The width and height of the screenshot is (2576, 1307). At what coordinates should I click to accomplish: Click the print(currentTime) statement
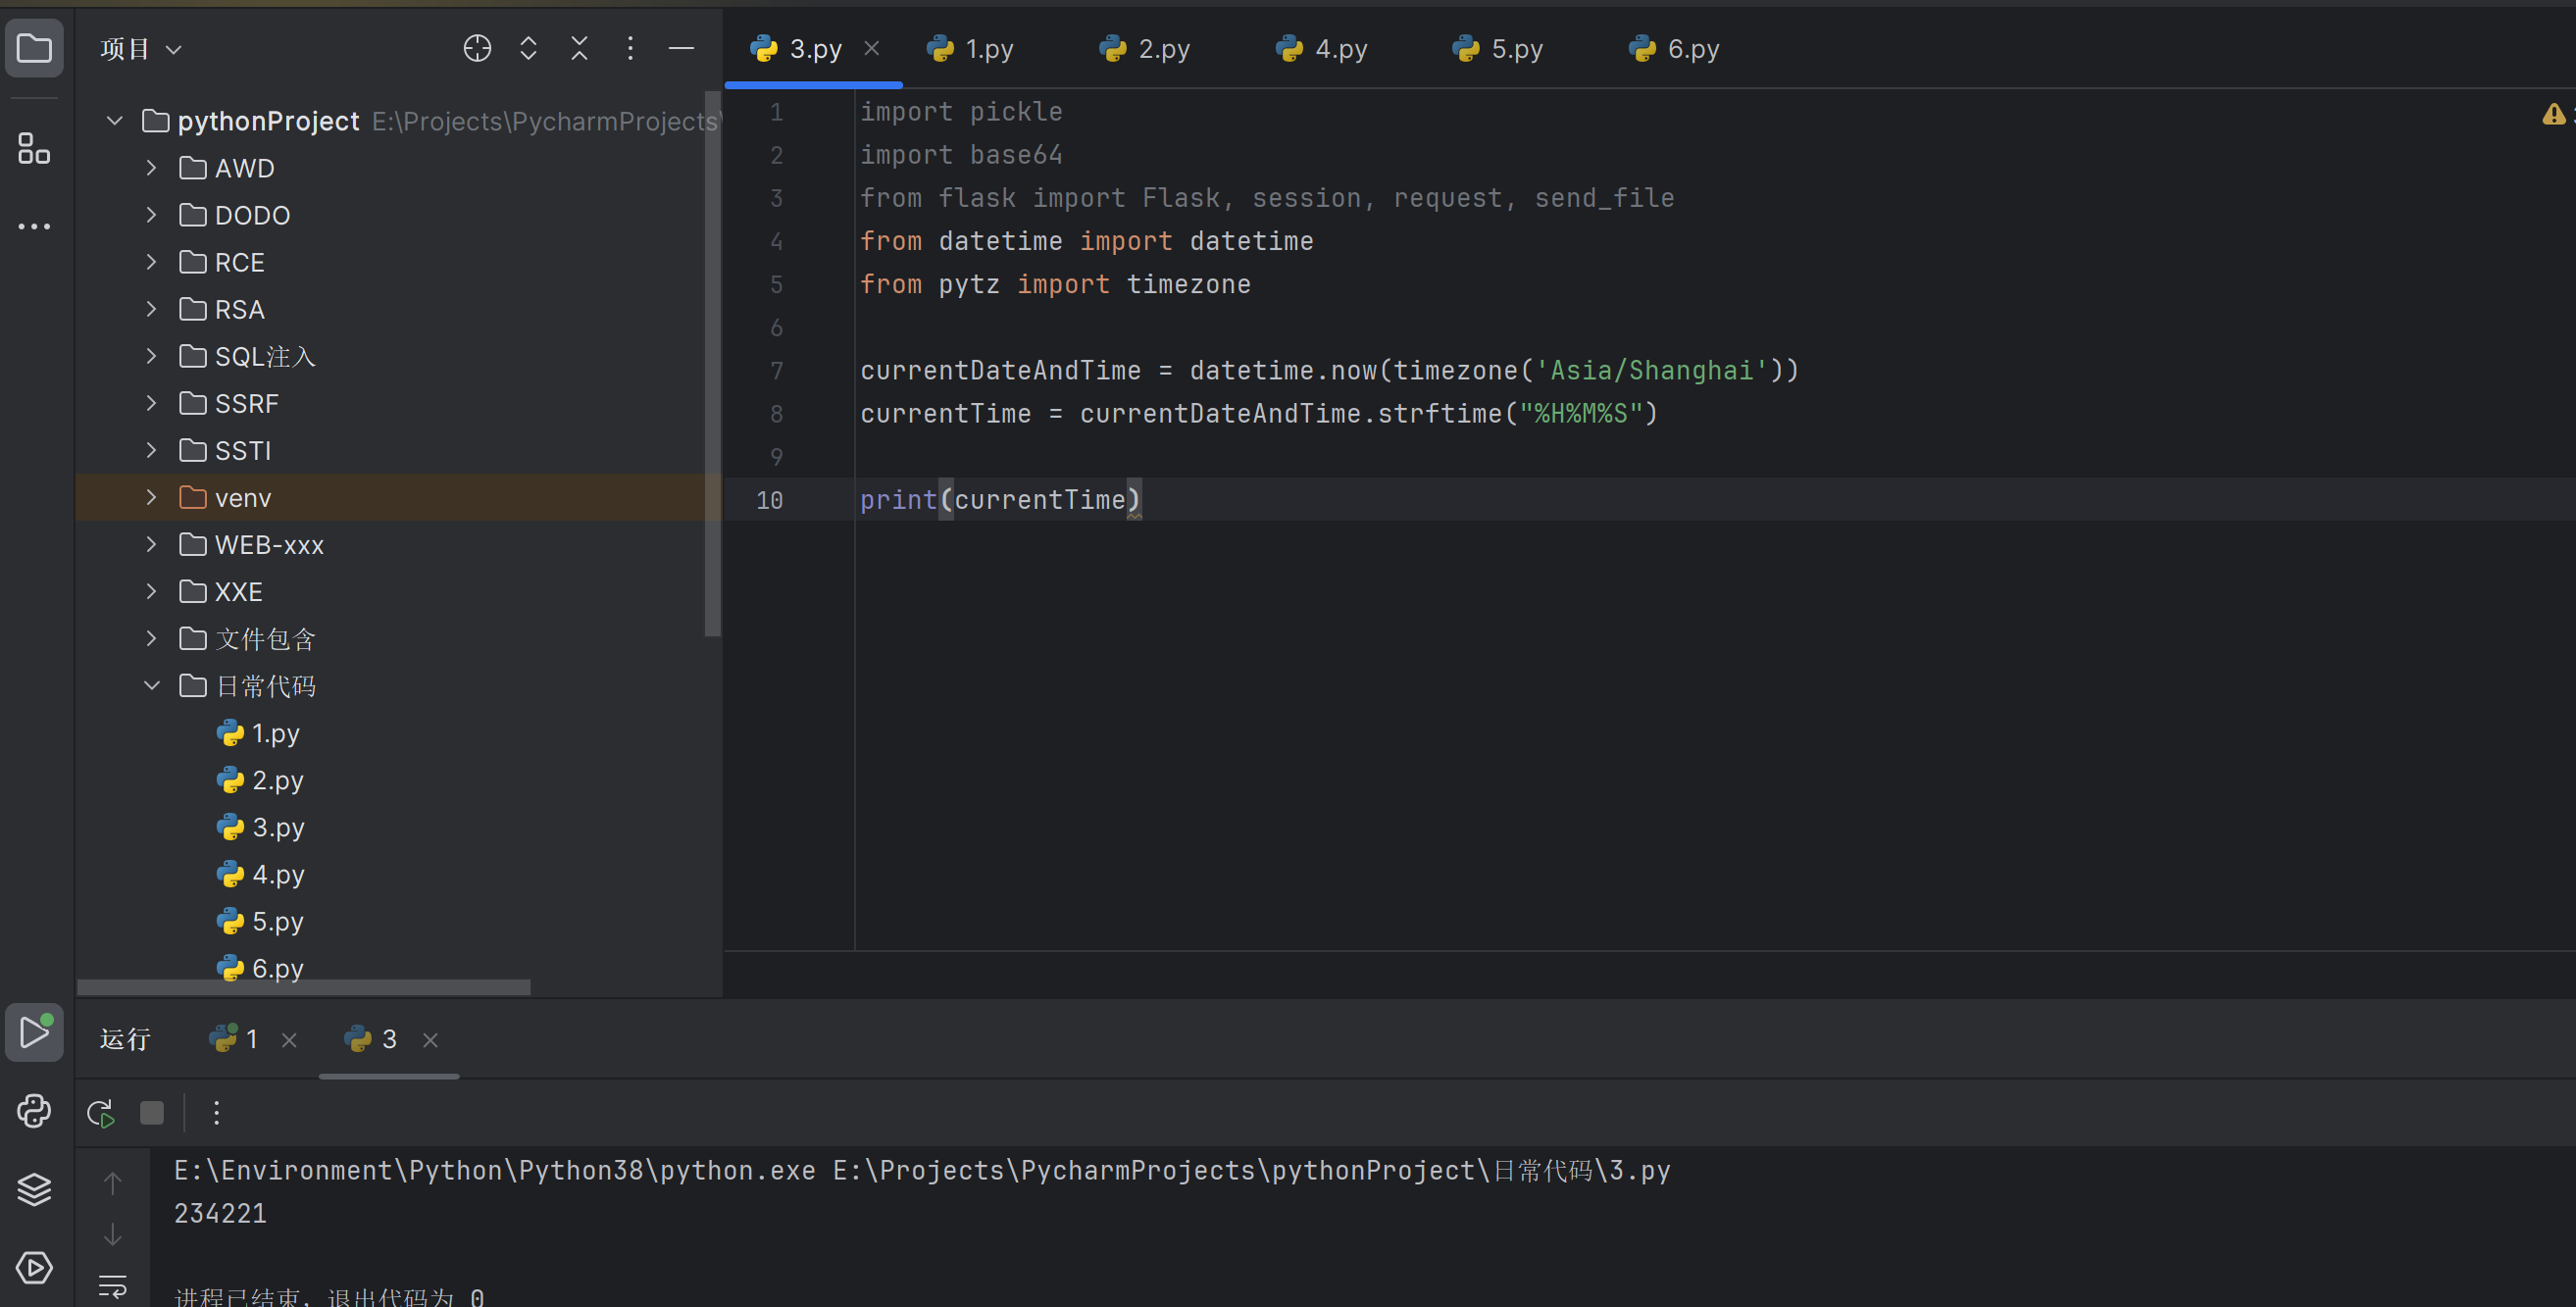(999, 499)
